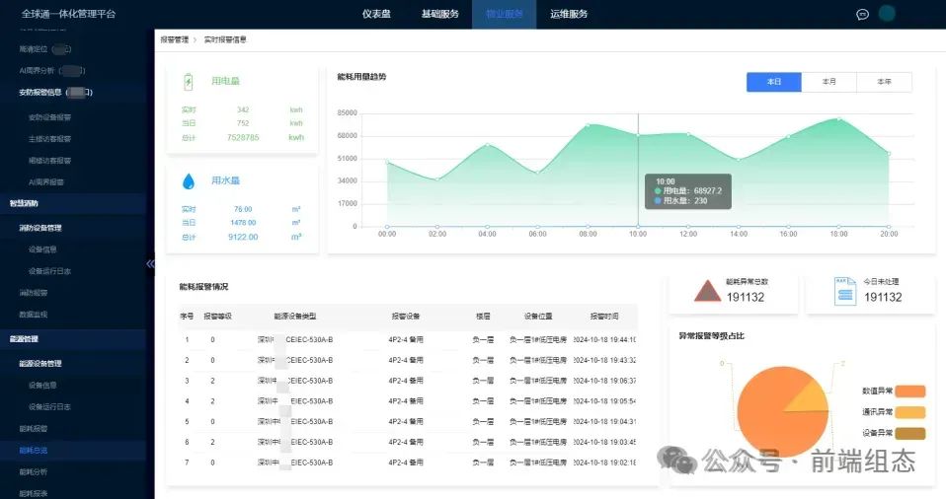Switch to the 仪表盘 top menu
The image size is (946, 499).
[x=376, y=14]
